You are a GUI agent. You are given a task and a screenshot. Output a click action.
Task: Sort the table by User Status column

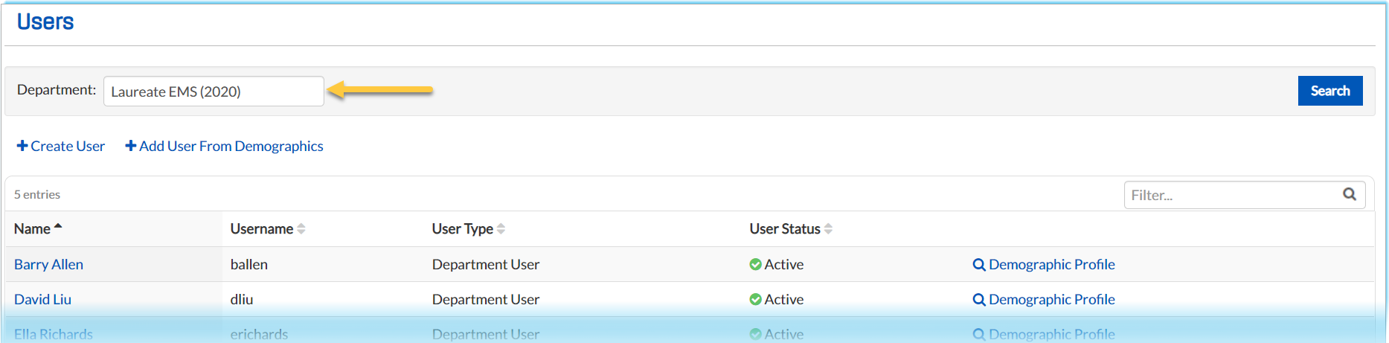point(791,228)
